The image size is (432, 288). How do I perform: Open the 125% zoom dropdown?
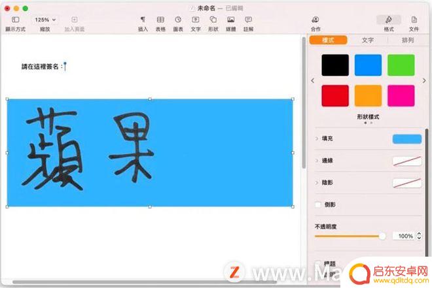45,20
